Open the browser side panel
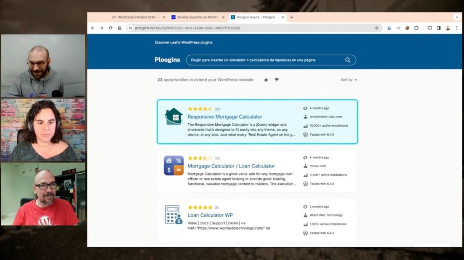This screenshot has width=464, height=260. 439,28
